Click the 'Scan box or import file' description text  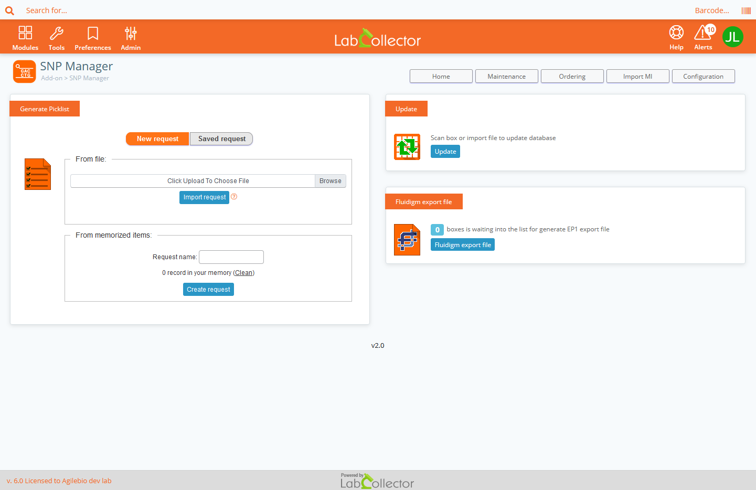tap(493, 138)
